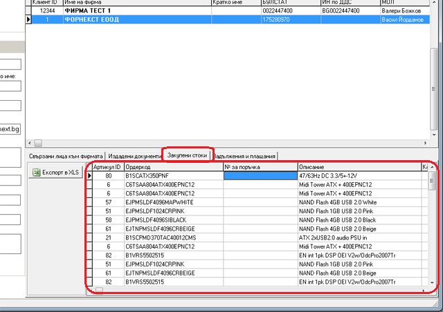Click the Описание column header
This screenshot has width=443, height=312.
[x=359, y=167]
